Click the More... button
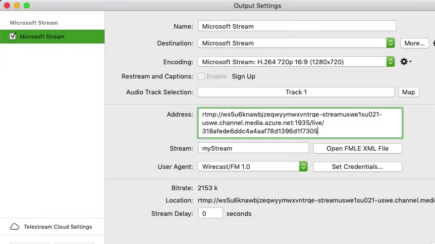 click(415, 43)
